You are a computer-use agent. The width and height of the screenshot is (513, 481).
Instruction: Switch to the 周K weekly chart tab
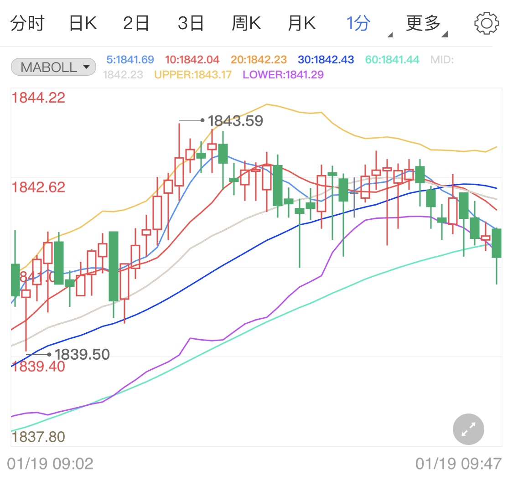[246, 22]
